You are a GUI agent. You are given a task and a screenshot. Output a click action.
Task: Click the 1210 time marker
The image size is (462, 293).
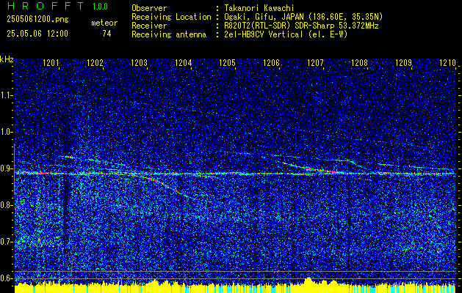click(x=447, y=63)
